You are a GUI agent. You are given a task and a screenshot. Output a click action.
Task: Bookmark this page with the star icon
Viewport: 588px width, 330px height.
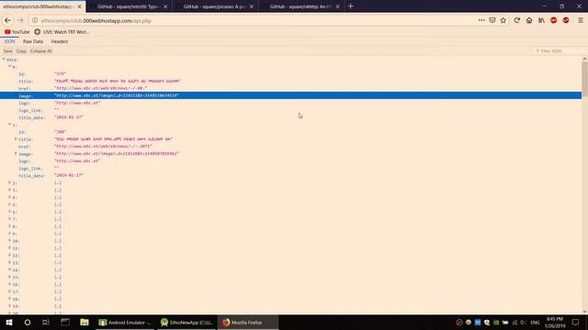point(503,20)
